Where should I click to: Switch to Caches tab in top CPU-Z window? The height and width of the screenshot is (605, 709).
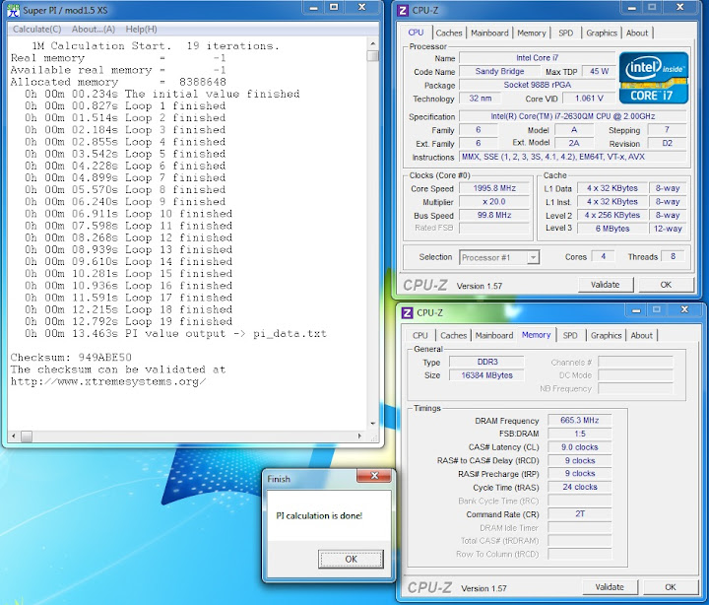[x=449, y=34]
